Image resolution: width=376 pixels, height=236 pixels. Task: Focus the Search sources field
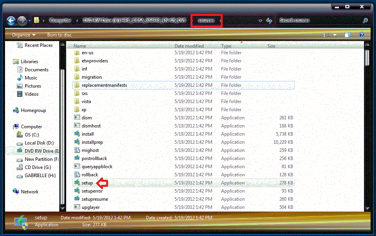coord(319,21)
